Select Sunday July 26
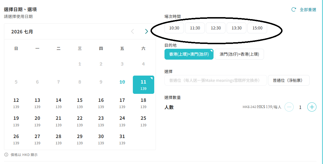Screen dimensions: 323x164 [x=16, y=139]
